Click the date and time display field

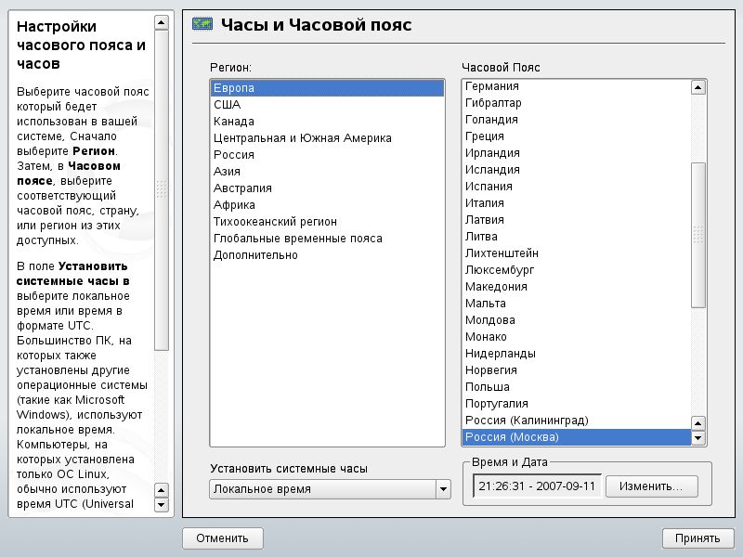pyautogui.click(x=536, y=486)
